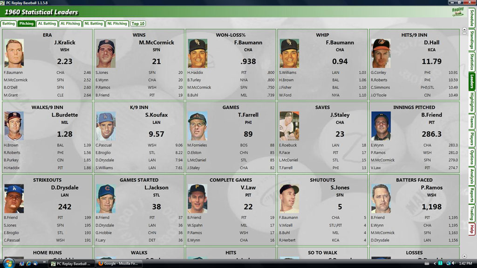Select the AL Pitching tab
This screenshot has height=268, width=477.
click(70, 24)
